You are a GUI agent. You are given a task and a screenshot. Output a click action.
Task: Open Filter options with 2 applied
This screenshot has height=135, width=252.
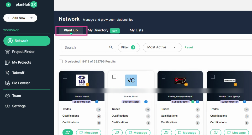[x=129, y=47]
